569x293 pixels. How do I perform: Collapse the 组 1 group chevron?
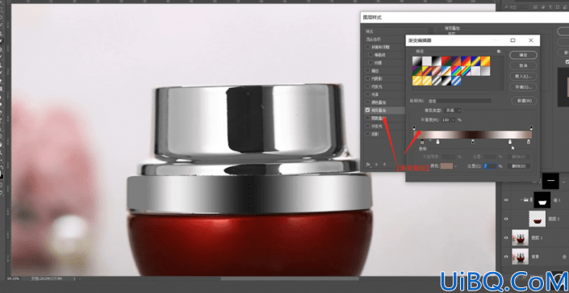pyautogui.click(x=521, y=199)
